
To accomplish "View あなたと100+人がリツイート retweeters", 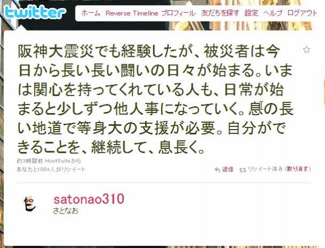I will [51, 169].
